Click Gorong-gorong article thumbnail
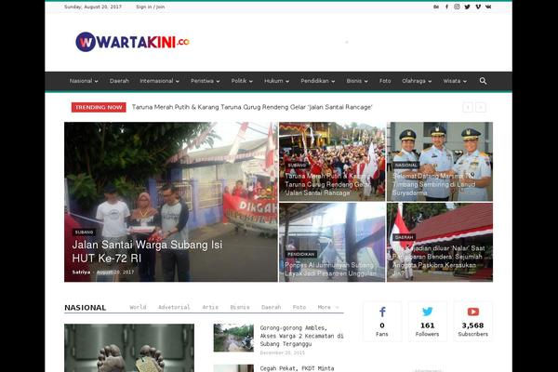558x372 pixels. 233,338
